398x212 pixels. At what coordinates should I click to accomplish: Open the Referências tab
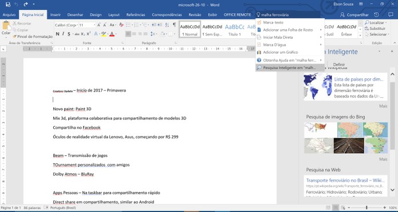click(136, 15)
